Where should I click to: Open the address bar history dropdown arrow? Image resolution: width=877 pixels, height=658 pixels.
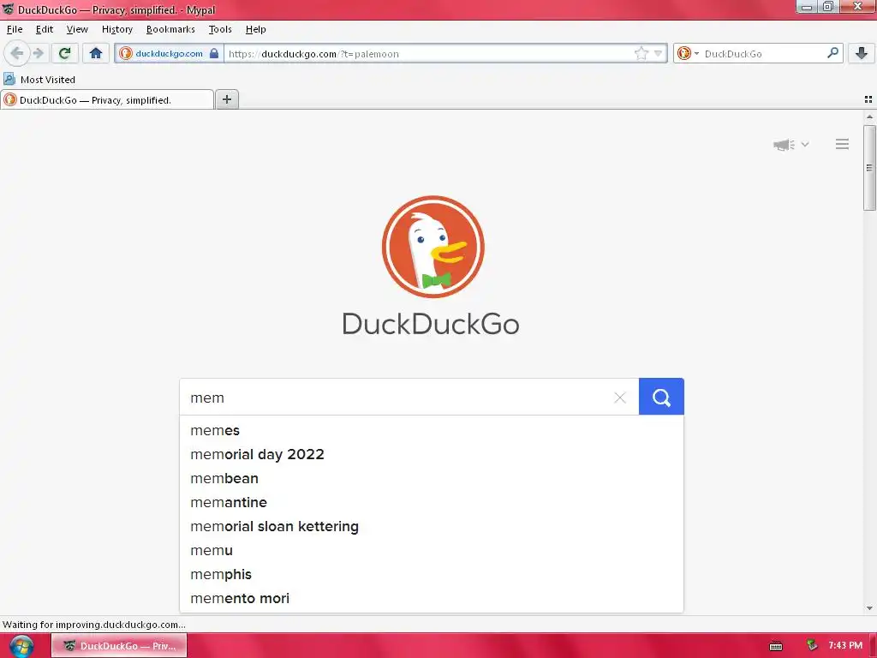(x=659, y=54)
